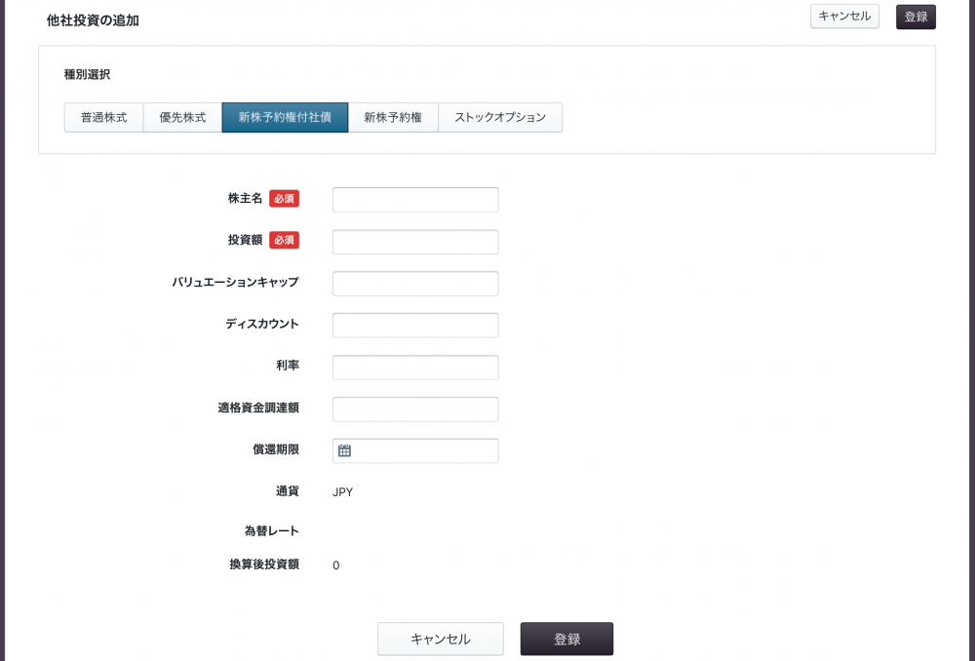The height and width of the screenshot is (661, 975).
Task: Click inside the 償還期限 date field
Action: click(425, 450)
